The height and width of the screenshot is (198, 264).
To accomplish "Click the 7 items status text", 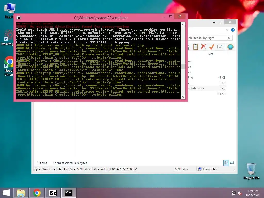I will (42, 163).
